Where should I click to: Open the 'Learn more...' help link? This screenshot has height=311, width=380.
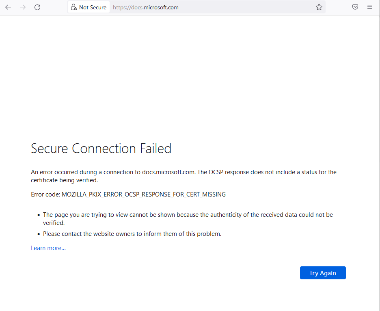pos(48,248)
